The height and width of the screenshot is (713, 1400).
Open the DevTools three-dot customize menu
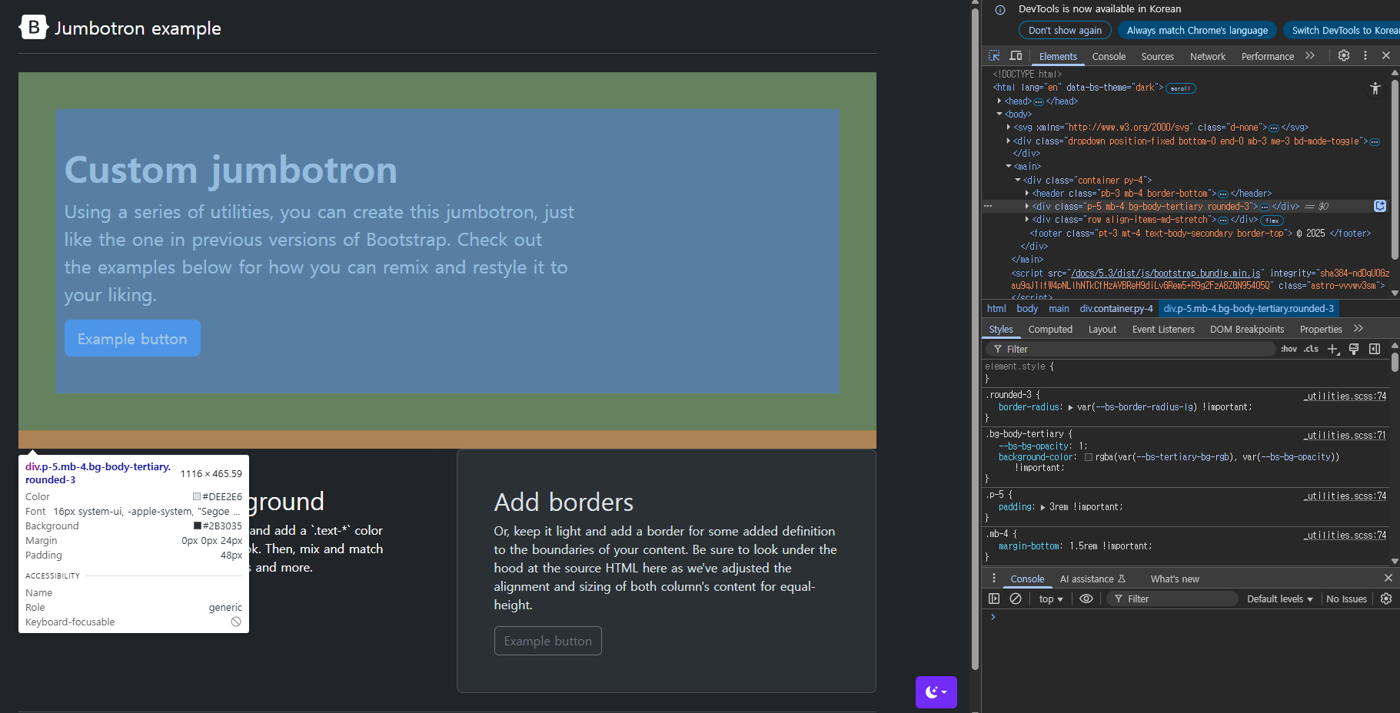tap(1365, 55)
